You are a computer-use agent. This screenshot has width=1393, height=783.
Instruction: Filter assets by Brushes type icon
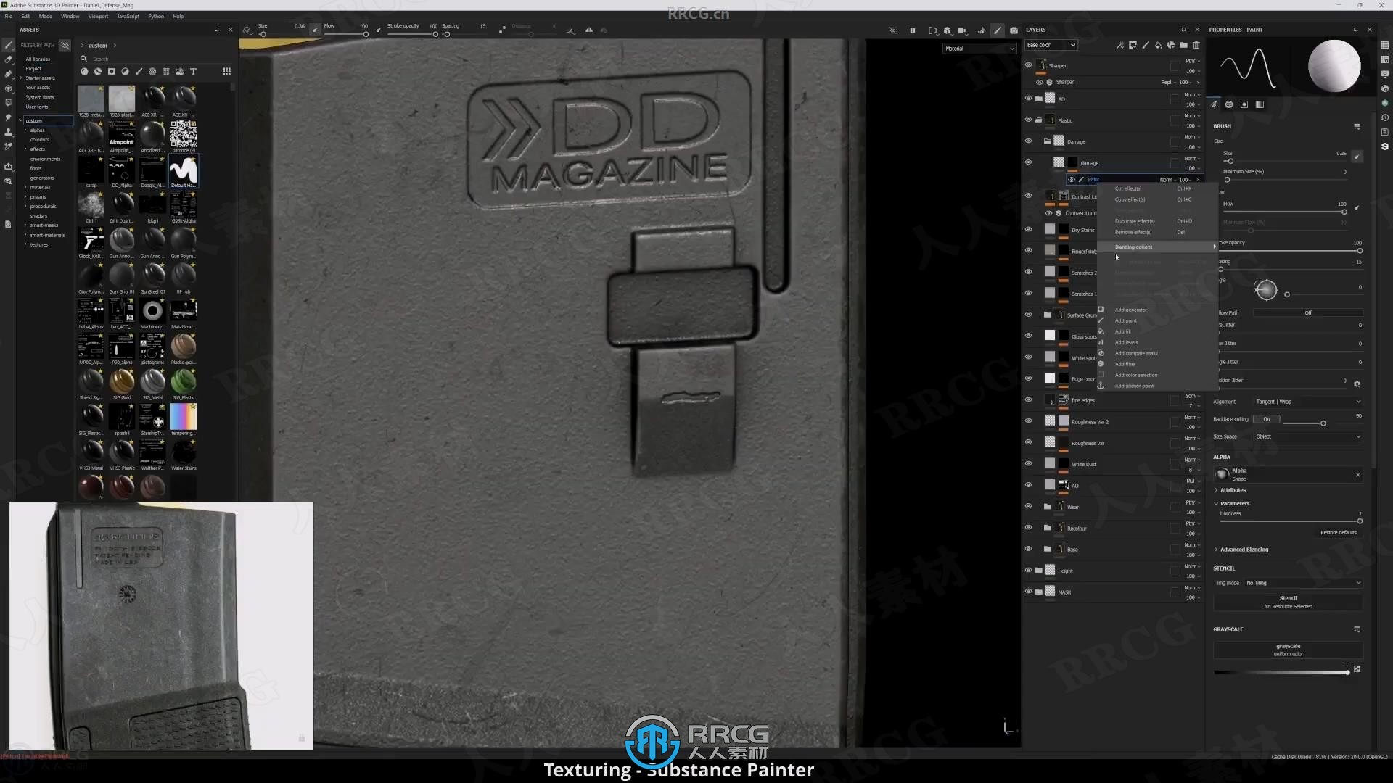point(139,72)
